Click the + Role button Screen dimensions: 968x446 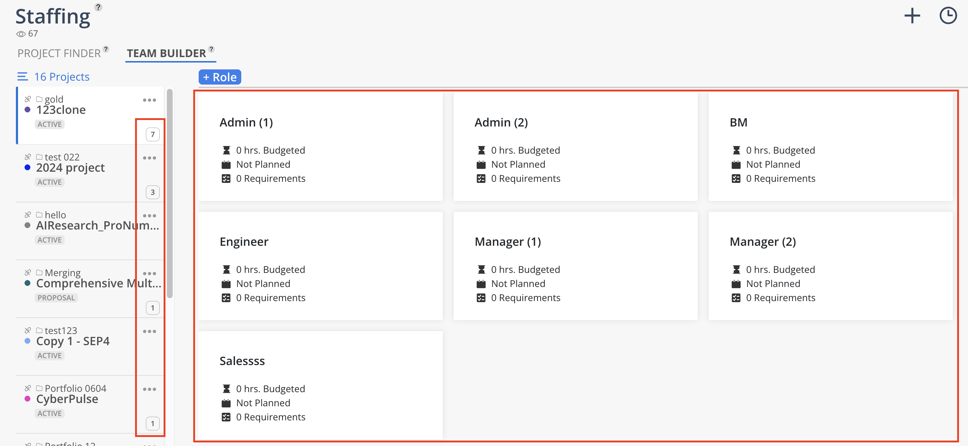pos(220,77)
